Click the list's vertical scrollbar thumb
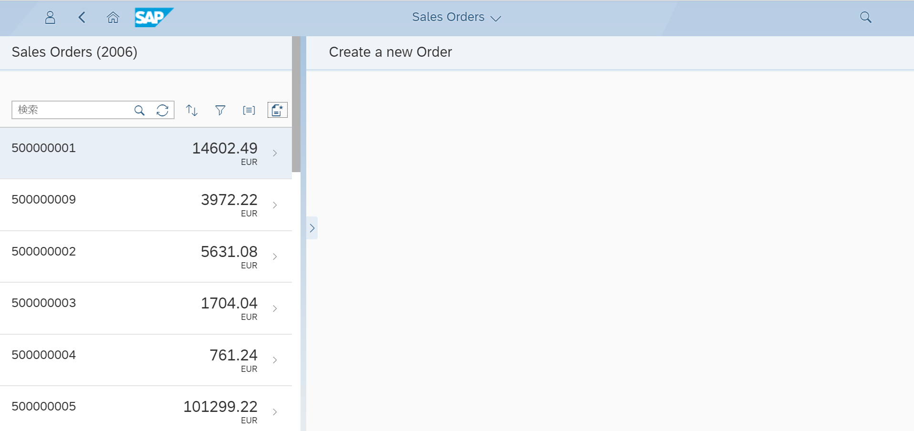This screenshot has height=431, width=914. (296, 104)
